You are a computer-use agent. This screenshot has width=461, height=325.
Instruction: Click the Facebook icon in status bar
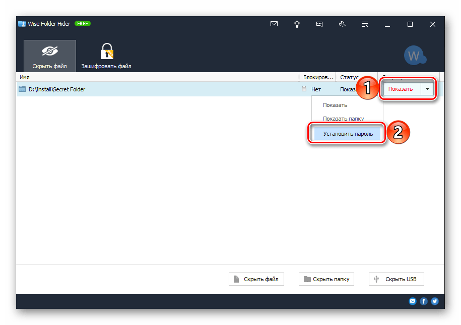point(424,301)
